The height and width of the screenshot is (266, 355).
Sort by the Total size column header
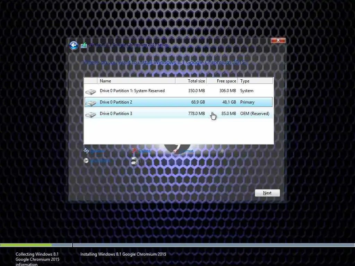191,81
